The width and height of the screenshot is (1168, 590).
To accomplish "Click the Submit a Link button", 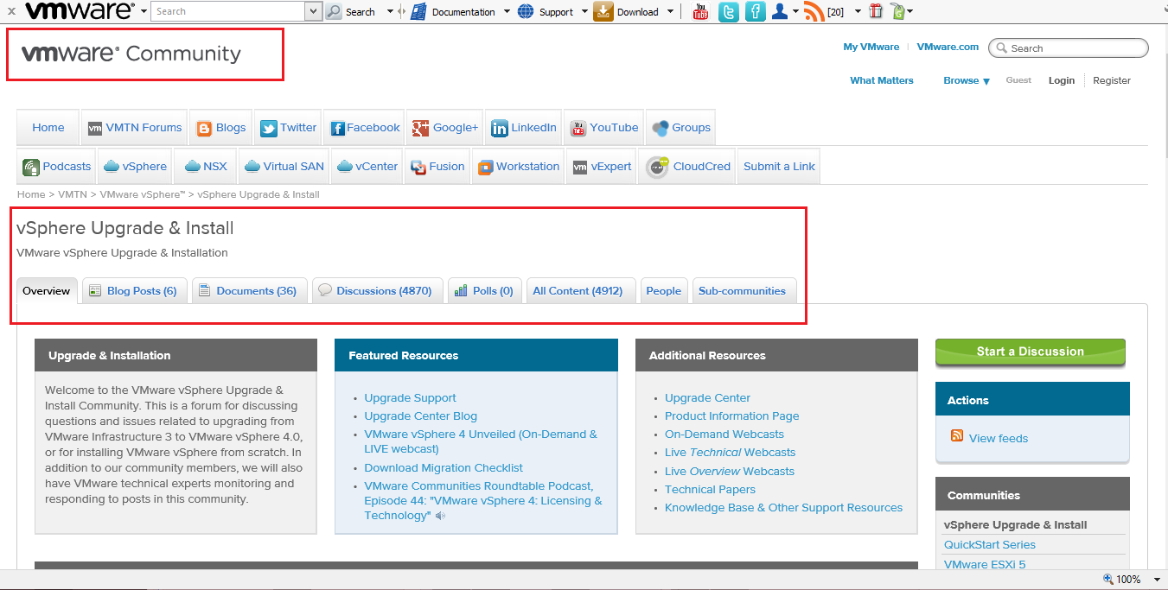I will point(779,166).
